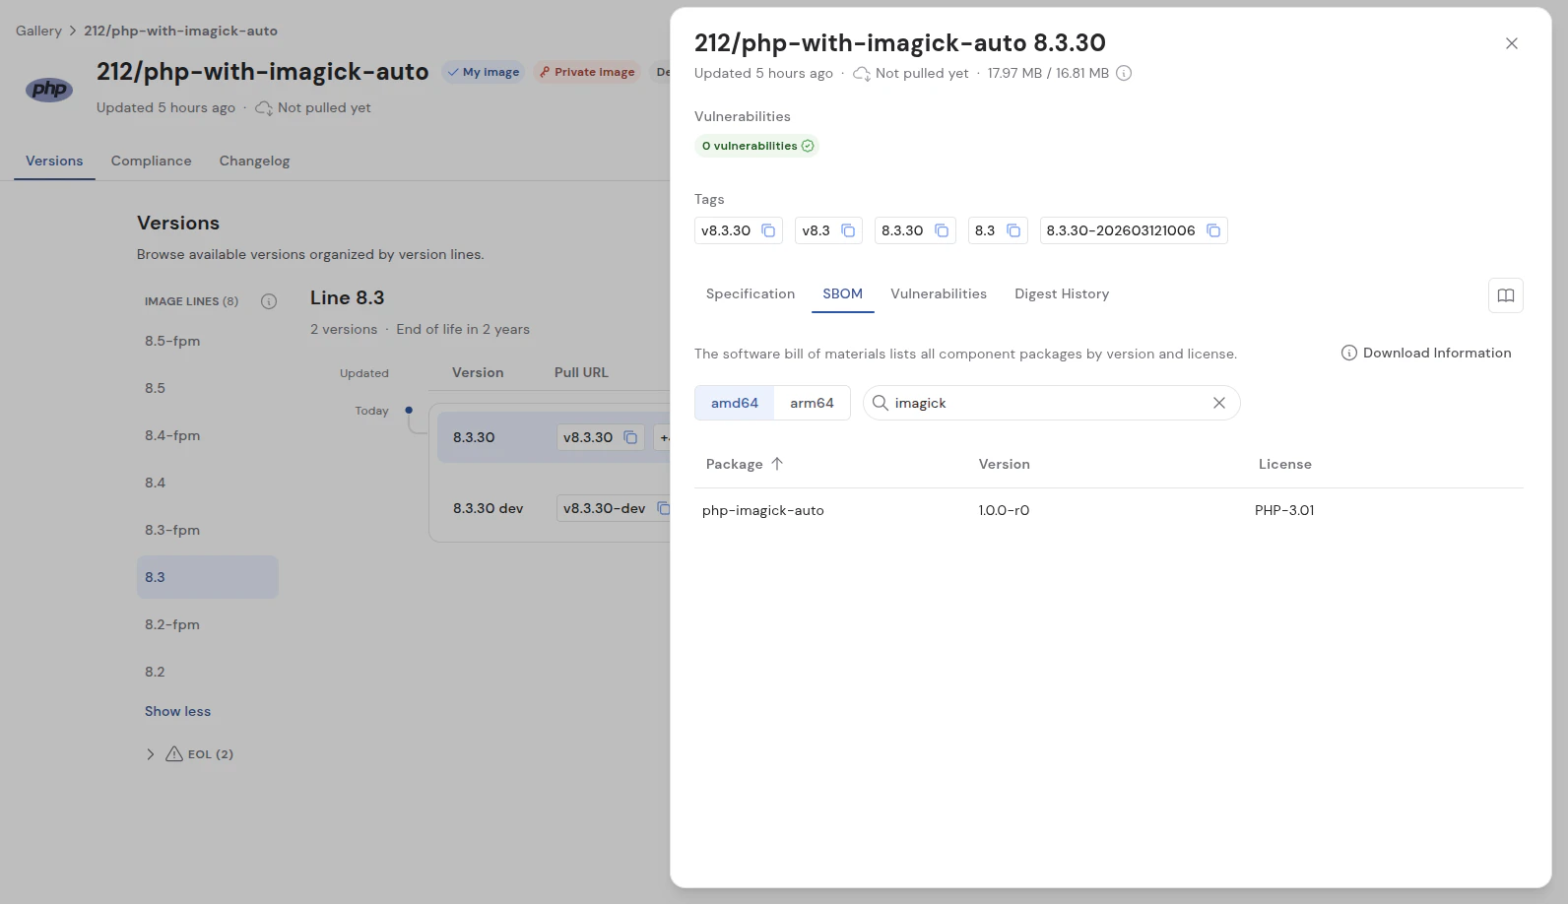Select the 8.4-fpm image line
1568x905 pixels.
(x=207, y=435)
